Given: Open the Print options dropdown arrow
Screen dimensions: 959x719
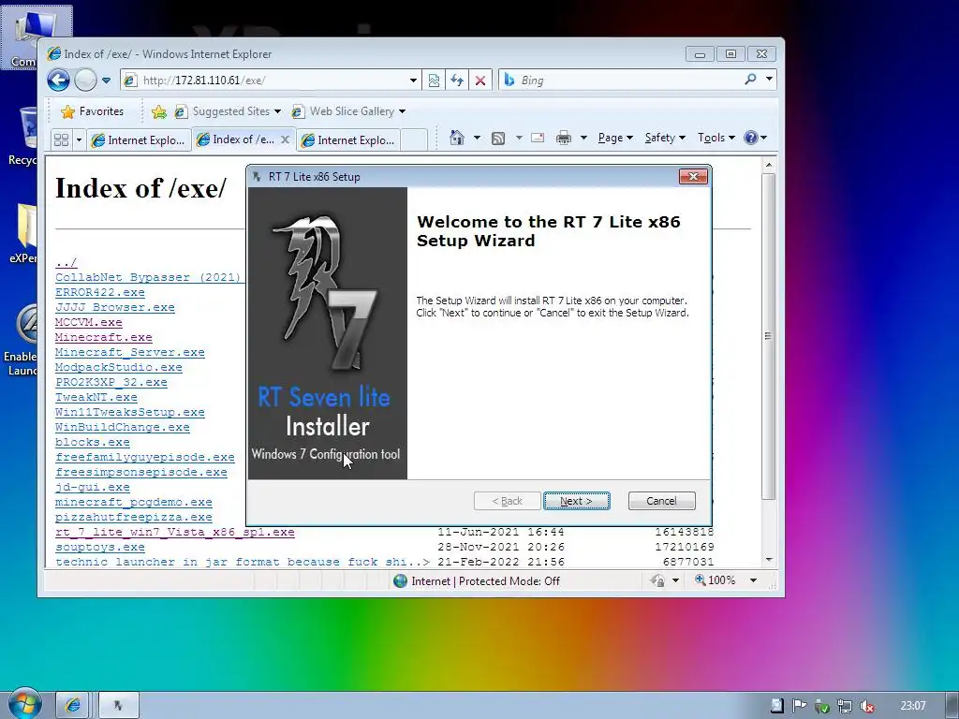Looking at the screenshot, I should click(x=583, y=139).
